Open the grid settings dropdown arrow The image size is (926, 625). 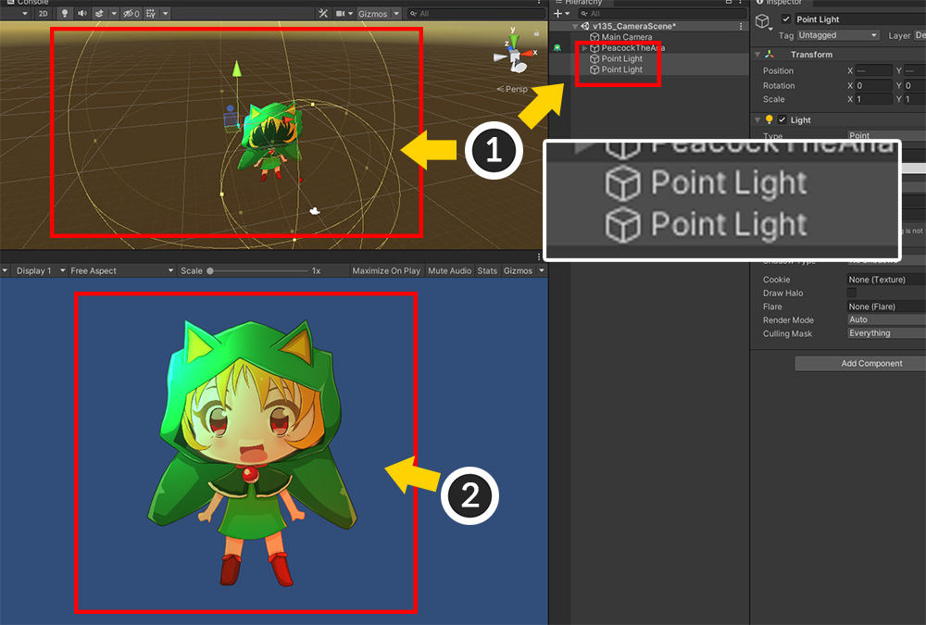[166, 13]
